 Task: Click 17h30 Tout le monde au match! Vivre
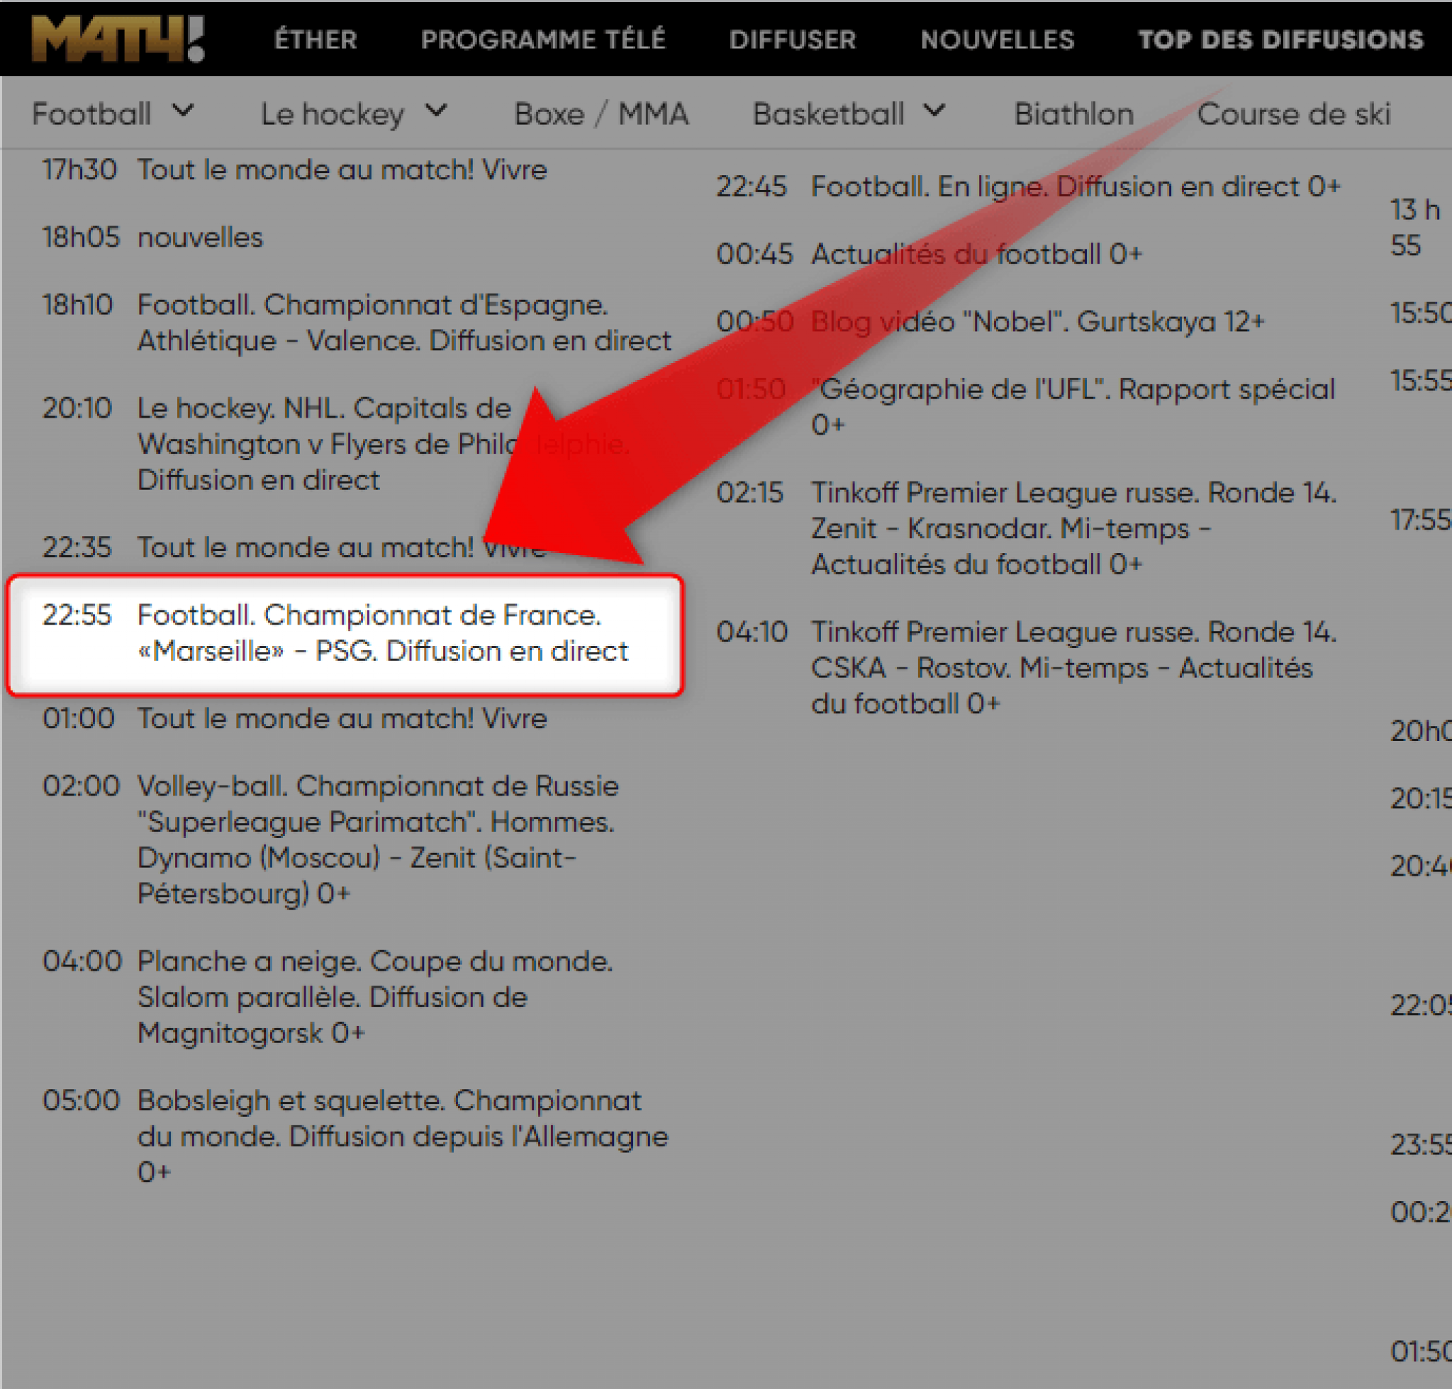pos(294,169)
